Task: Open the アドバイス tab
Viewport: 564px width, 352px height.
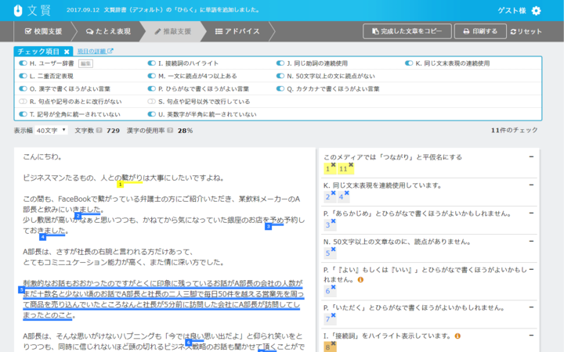Action: (237, 31)
